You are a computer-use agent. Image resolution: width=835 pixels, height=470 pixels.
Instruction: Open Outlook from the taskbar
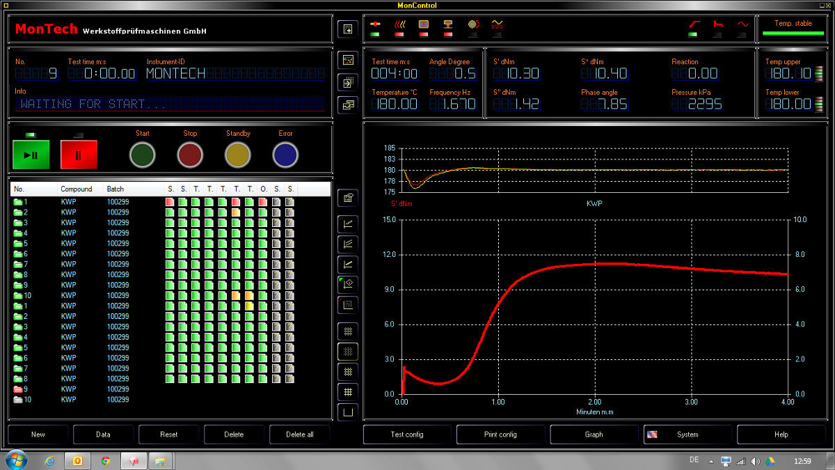pos(77,460)
